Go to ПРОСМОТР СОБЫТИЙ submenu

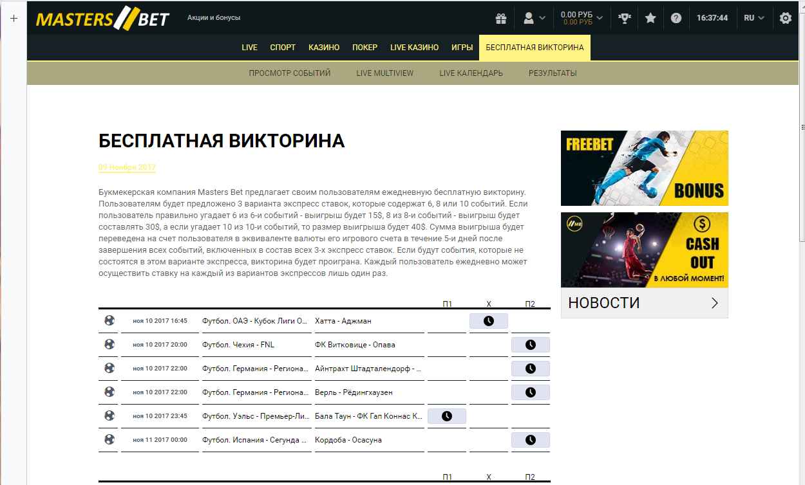(x=290, y=73)
